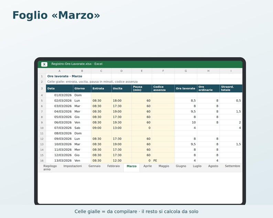
Task: Select column E header
Action: tap(142, 71)
